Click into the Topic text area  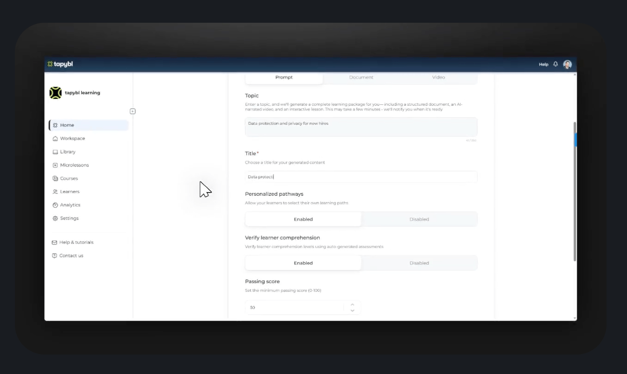[361, 127]
